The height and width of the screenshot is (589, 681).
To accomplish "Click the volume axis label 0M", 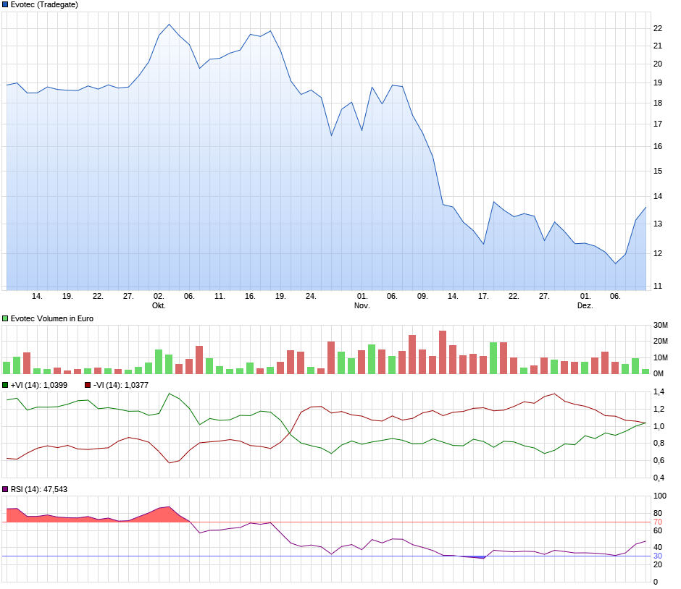I will pyautogui.click(x=659, y=374).
